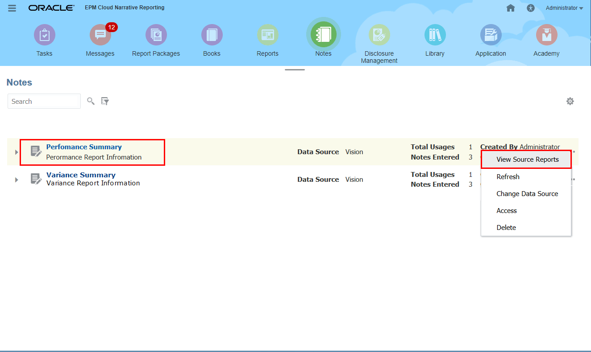
Task: Select the Notes card icon
Action: tap(323, 35)
